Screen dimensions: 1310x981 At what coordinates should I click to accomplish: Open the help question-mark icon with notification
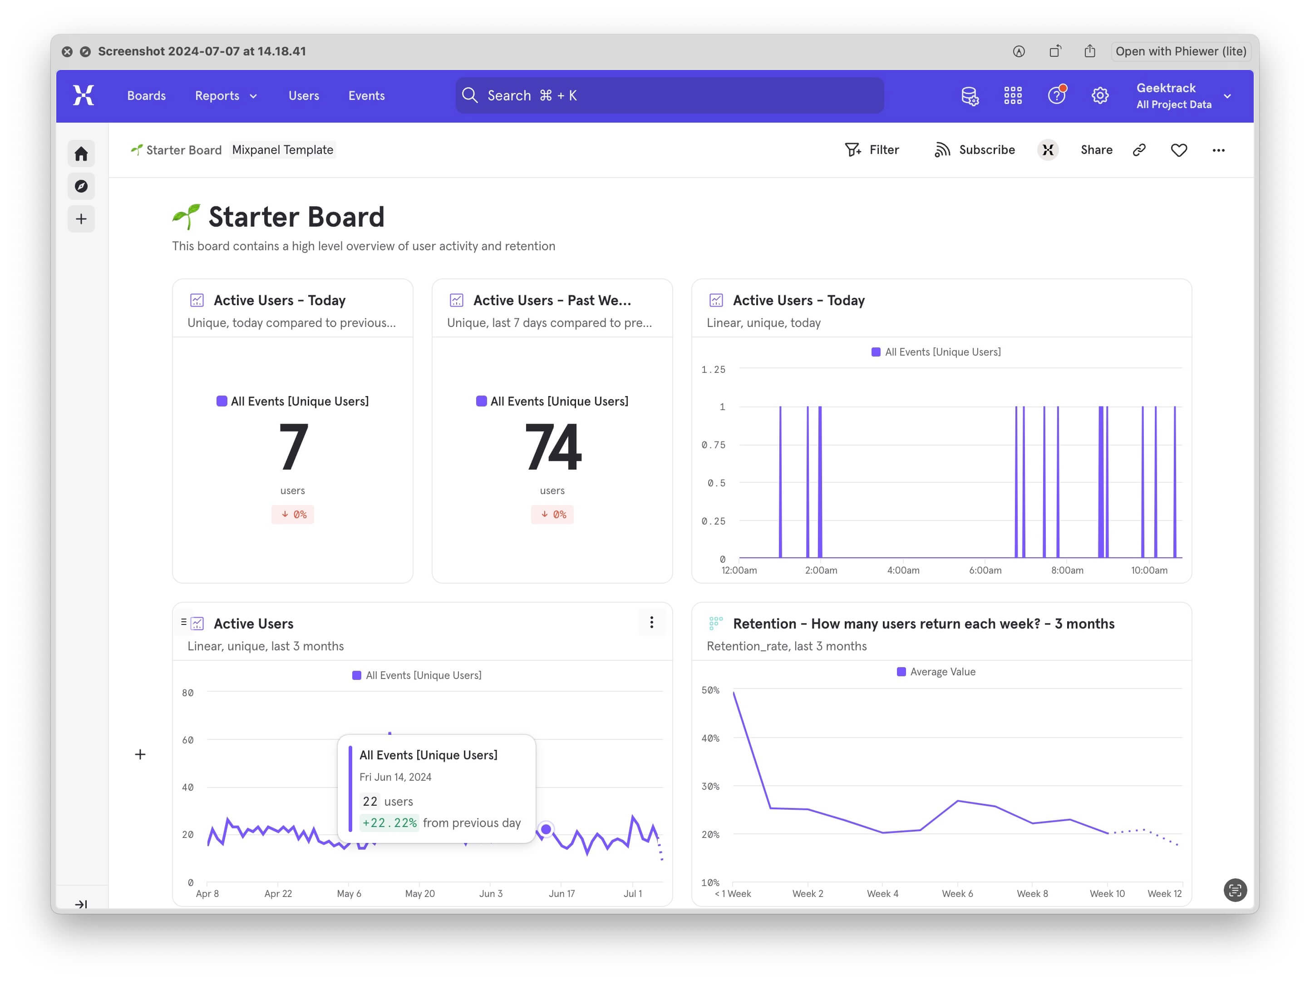1057,95
